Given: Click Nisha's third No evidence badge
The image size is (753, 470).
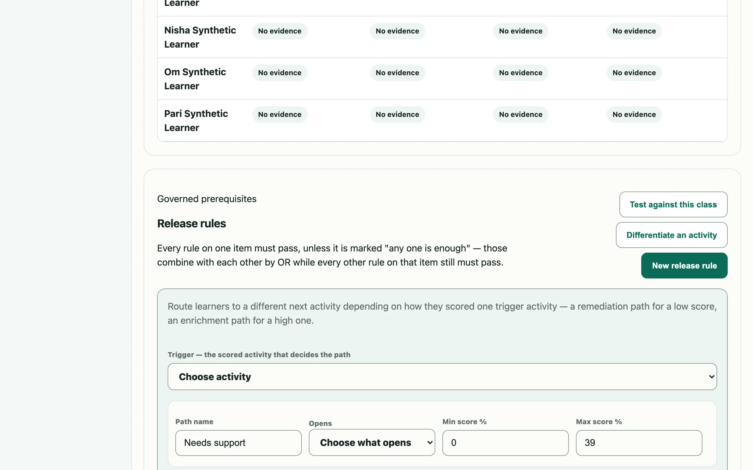Looking at the screenshot, I should (521, 31).
